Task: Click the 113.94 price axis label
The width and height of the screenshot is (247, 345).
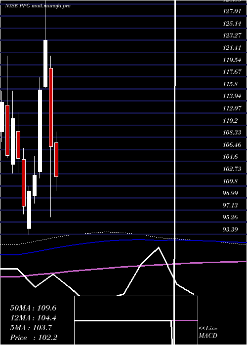Action: [x=232, y=96]
